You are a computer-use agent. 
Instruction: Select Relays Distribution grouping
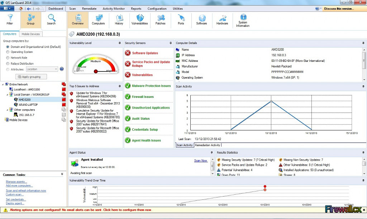point(8,64)
